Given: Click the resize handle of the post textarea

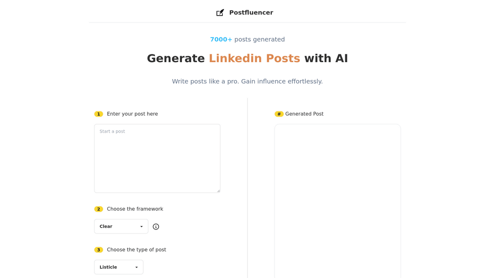Looking at the screenshot, I should coord(218,191).
